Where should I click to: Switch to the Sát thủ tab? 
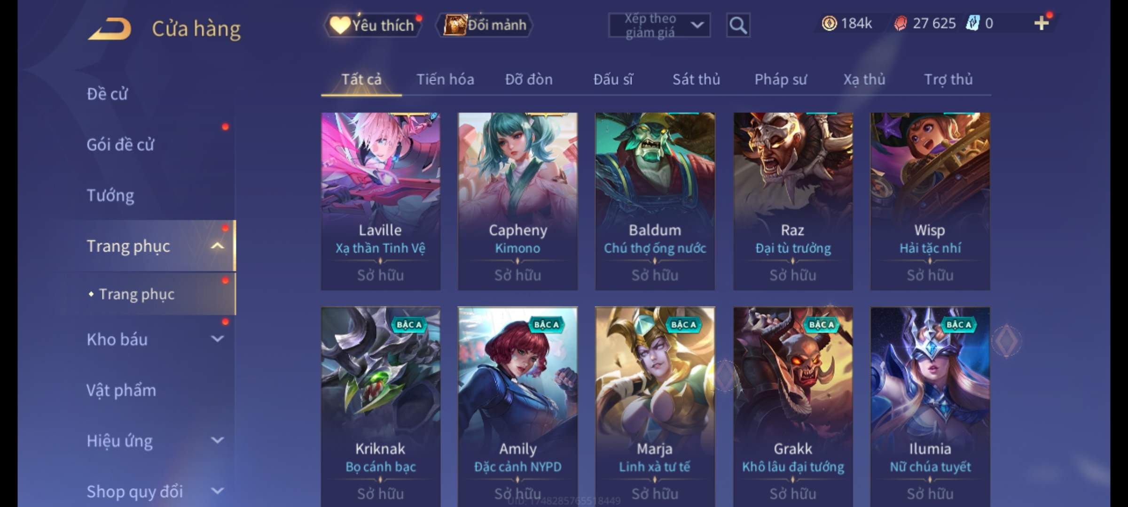pos(696,79)
